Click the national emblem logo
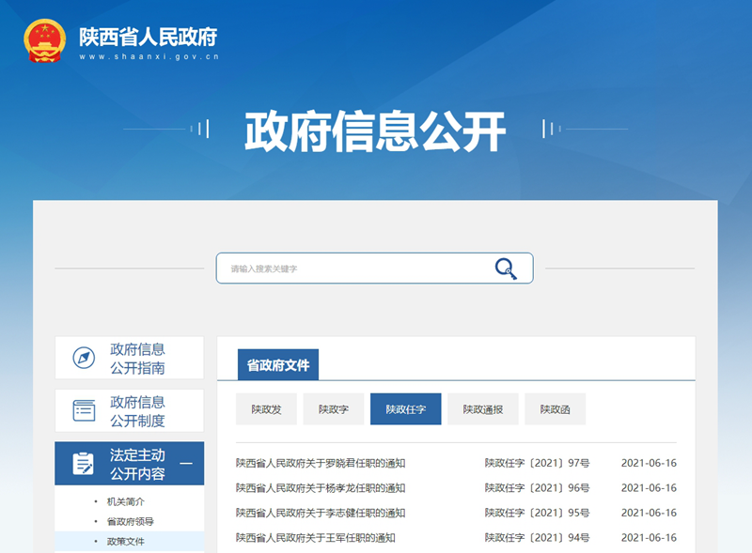Image resolution: width=752 pixels, height=553 pixels. pos(44,40)
